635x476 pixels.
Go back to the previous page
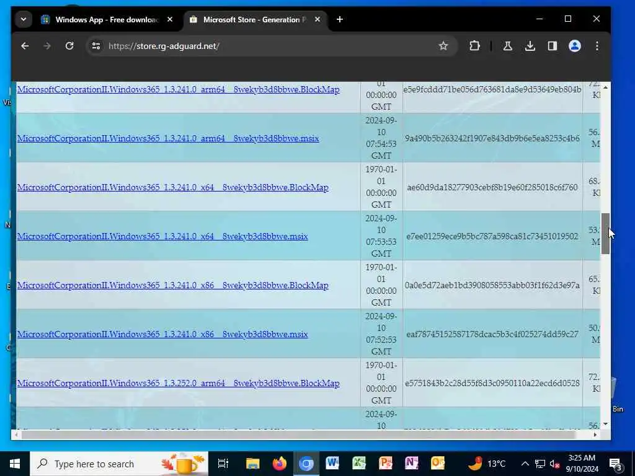click(25, 46)
